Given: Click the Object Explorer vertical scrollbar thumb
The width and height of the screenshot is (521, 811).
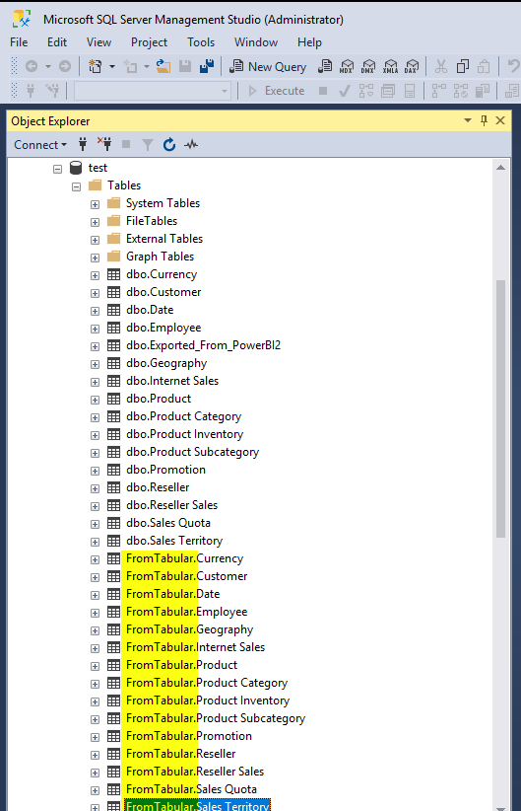Looking at the screenshot, I should [500, 408].
